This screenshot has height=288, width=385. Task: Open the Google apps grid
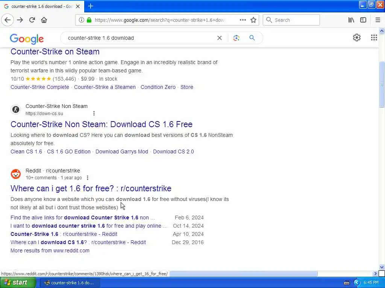(x=374, y=37)
